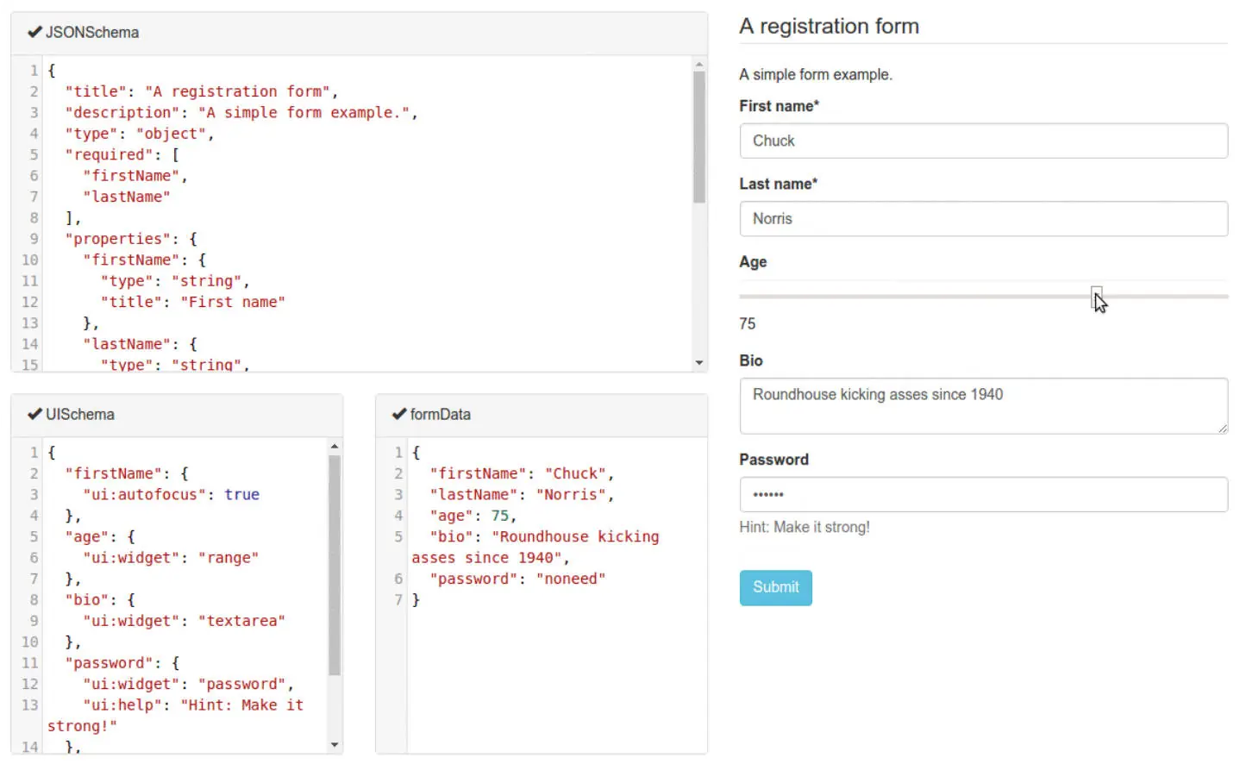Viewport: 1240px width, 764px height.
Task: Click the JSONSchema editor scroll-down arrow
Action: [x=699, y=363]
